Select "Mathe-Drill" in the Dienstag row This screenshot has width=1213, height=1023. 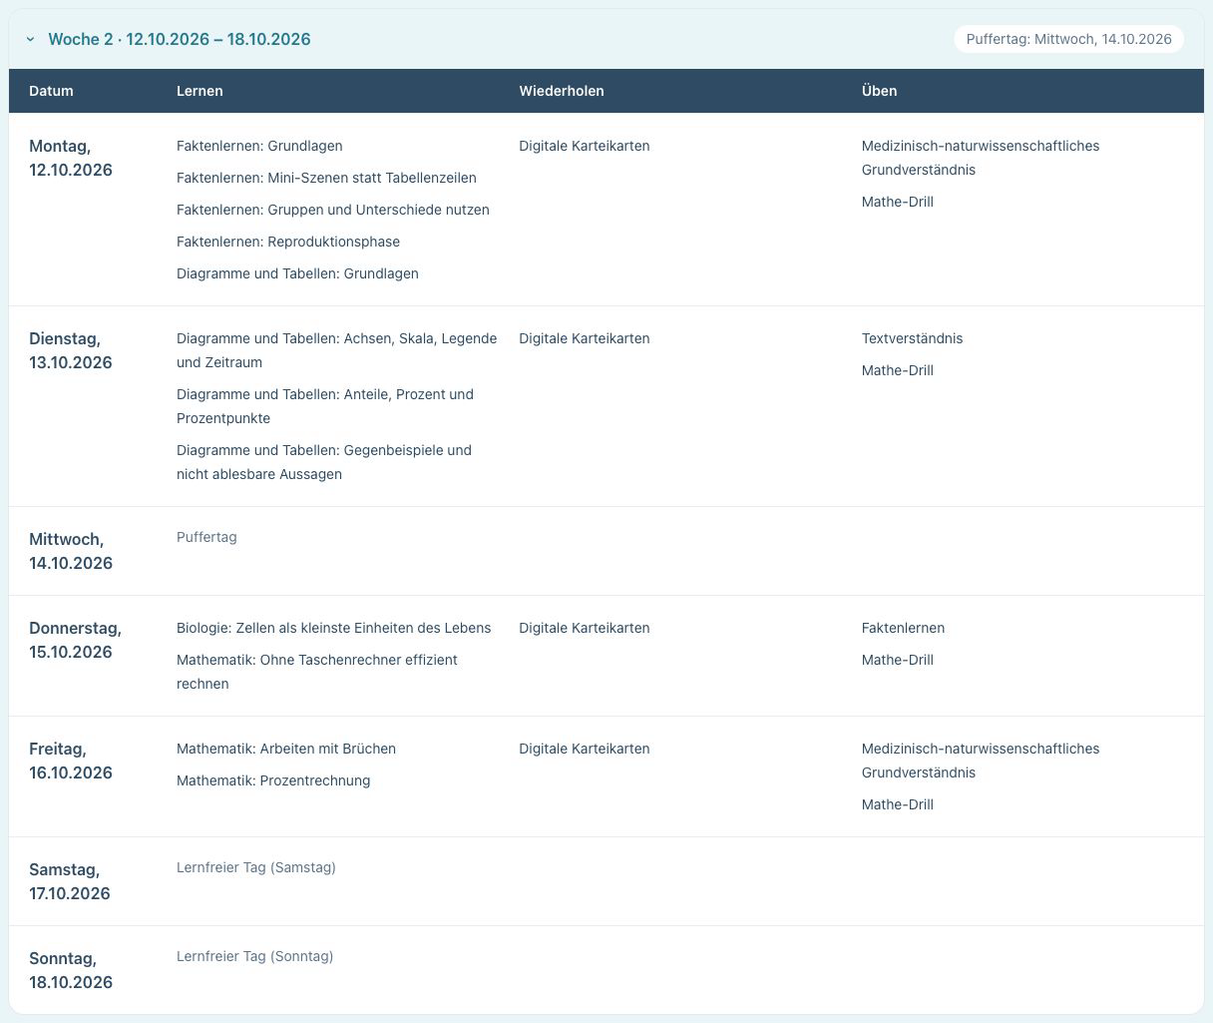(x=898, y=370)
